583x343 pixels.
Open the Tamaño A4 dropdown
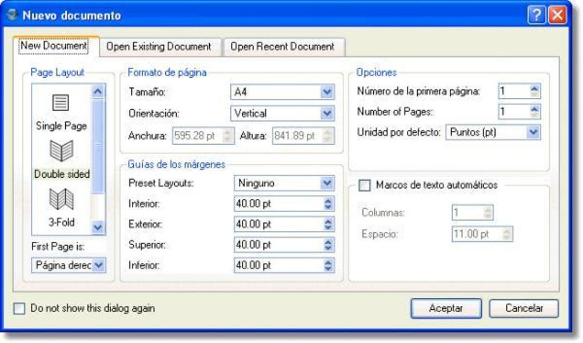pyautogui.click(x=282, y=92)
